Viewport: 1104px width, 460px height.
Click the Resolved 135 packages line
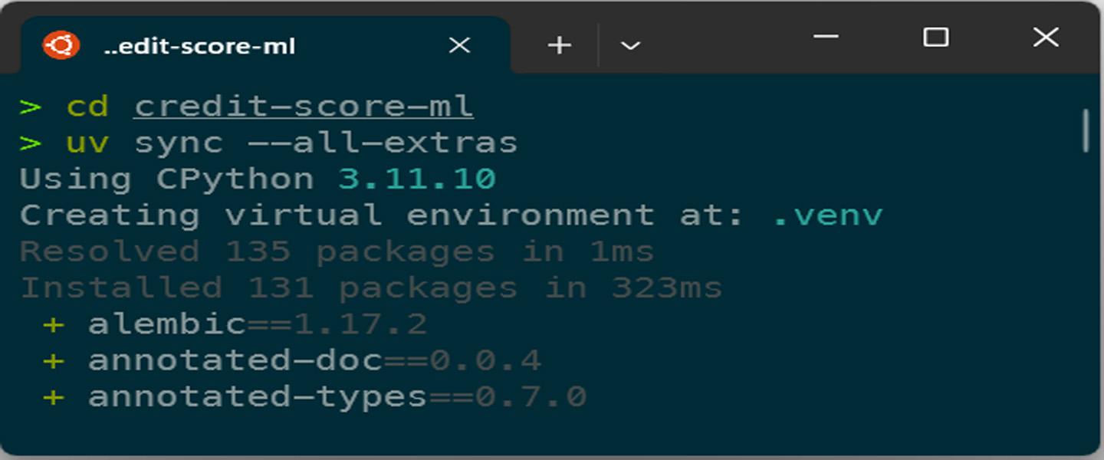tap(337, 251)
